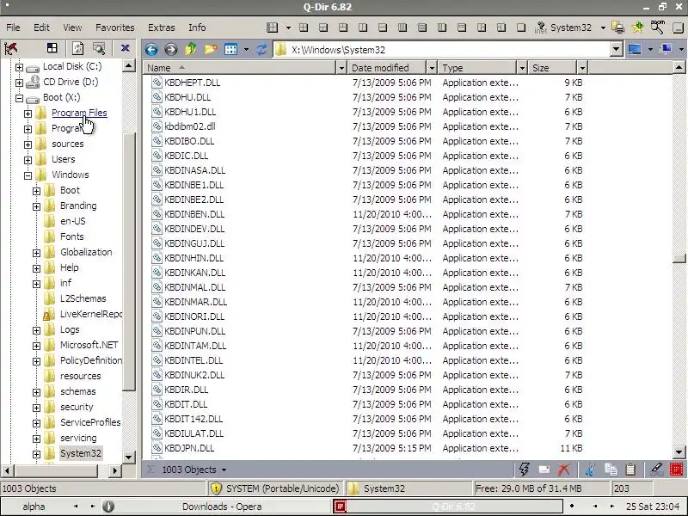Open the Name column dropdown arrow
This screenshot has width=688, height=516.
341,68
